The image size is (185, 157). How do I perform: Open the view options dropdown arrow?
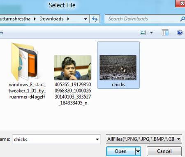151,32
